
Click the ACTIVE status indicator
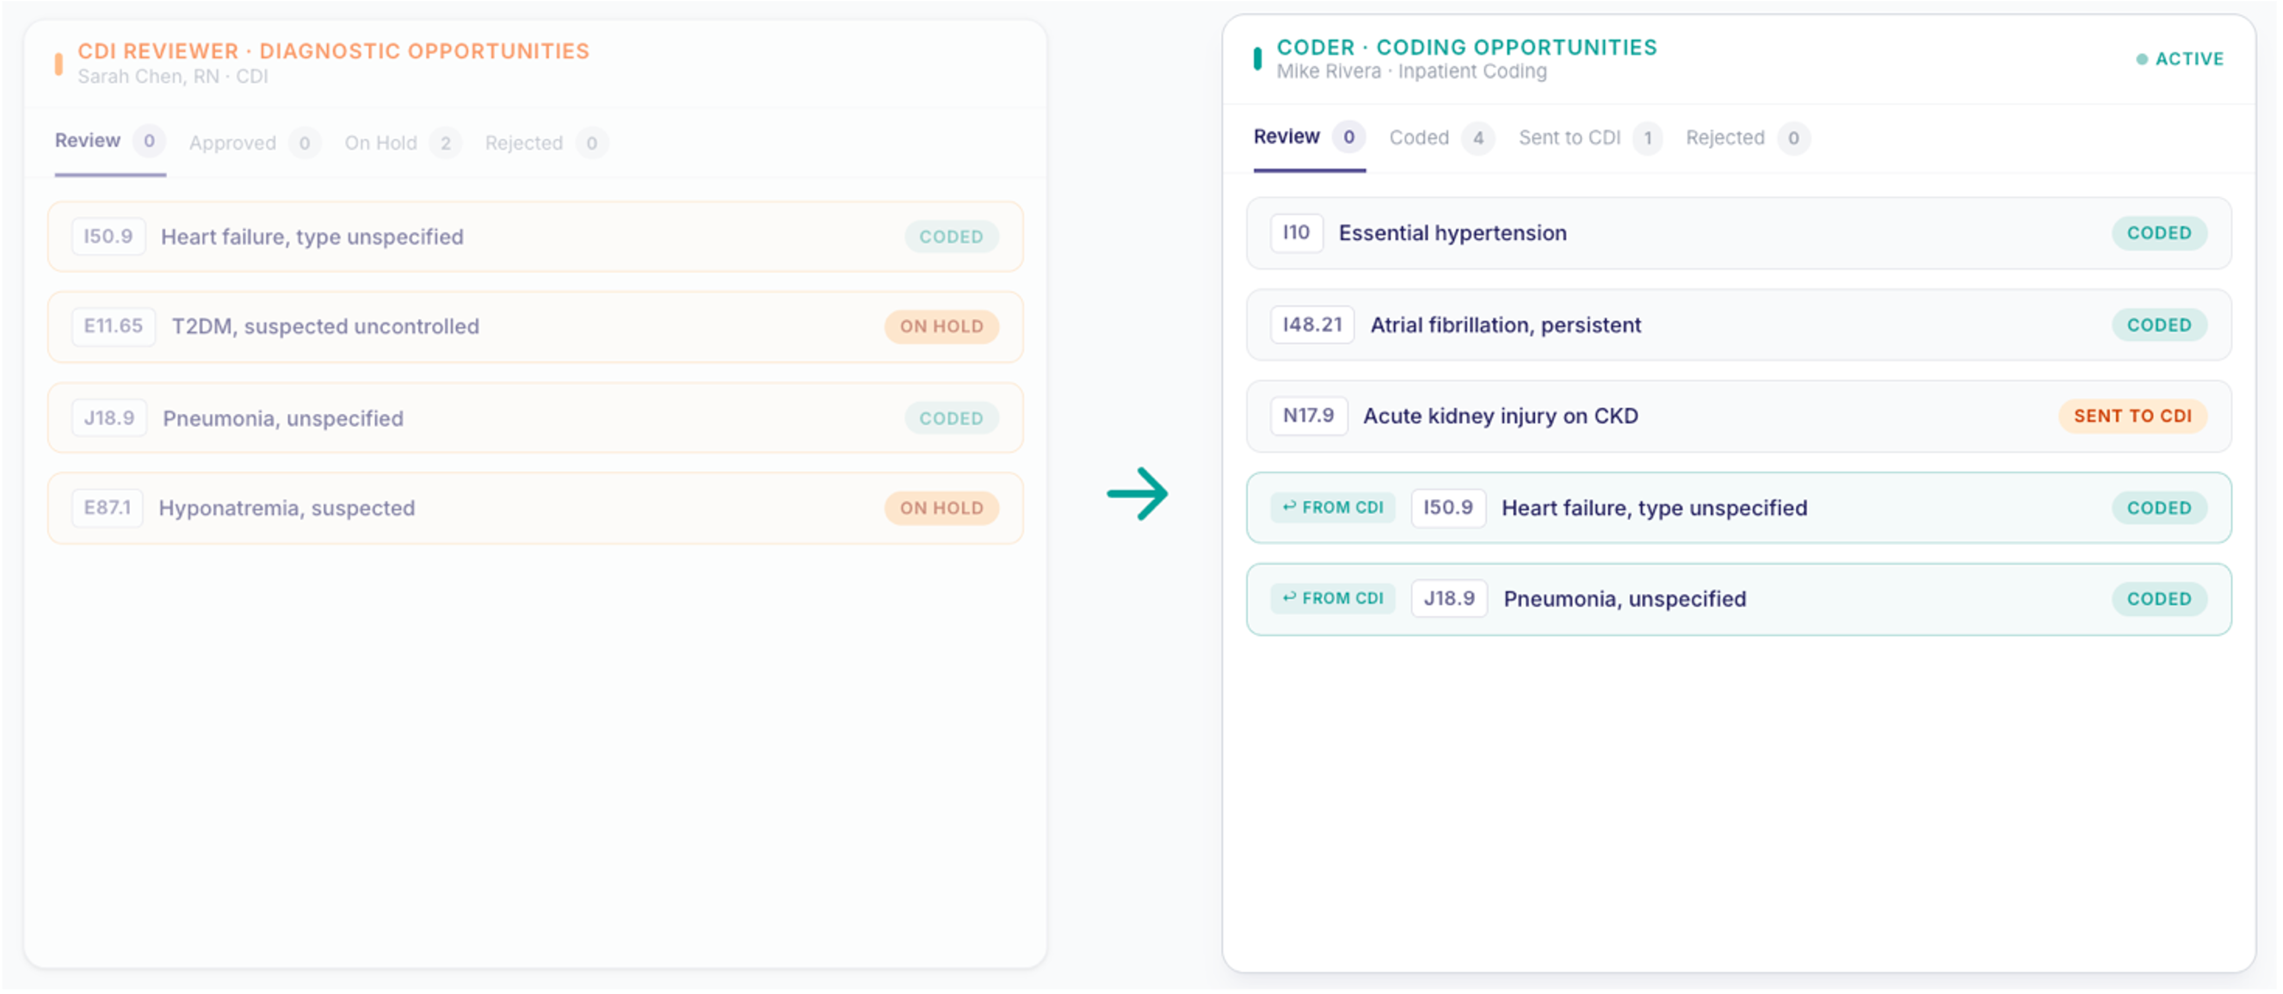tap(2180, 59)
